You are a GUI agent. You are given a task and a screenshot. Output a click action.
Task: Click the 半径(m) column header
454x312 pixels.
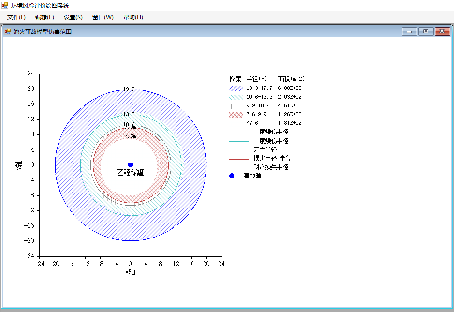pyautogui.click(x=257, y=79)
